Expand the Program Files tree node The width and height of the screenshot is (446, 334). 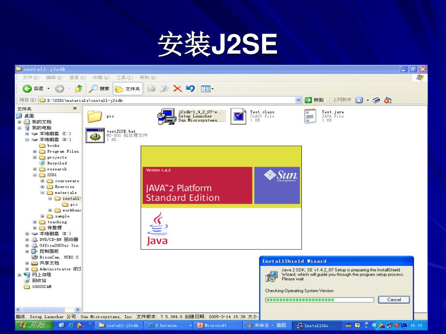35,151
